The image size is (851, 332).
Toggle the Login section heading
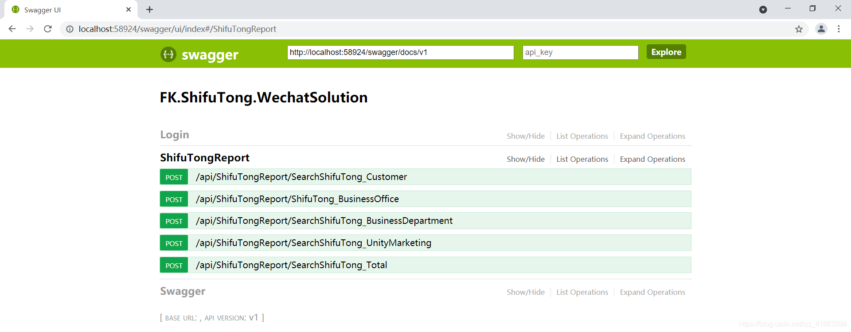(175, 135)
